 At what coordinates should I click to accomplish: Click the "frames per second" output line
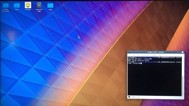pos(138,60)
